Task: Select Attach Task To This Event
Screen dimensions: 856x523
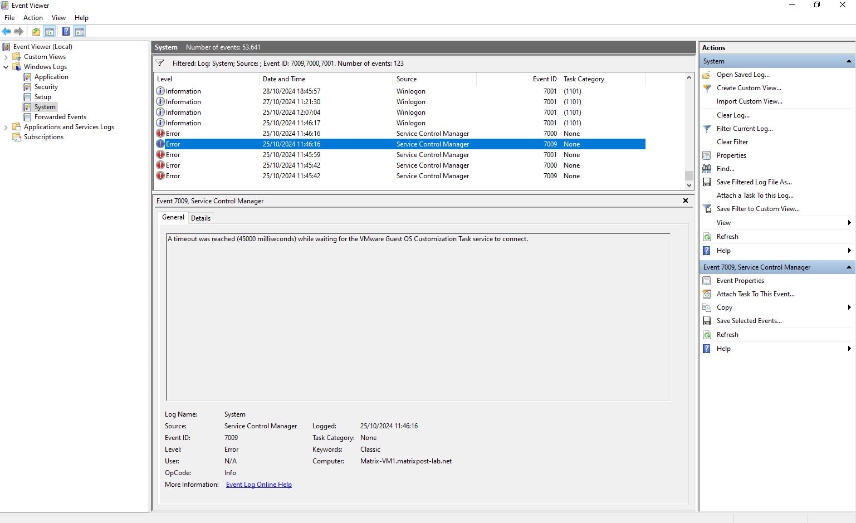Action: click(756, 294)
